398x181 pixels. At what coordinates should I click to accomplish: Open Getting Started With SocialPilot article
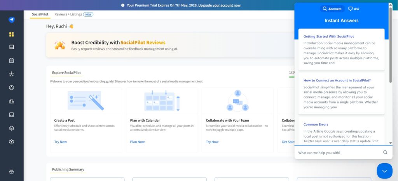pyautogui.click(x=328, y=36)
